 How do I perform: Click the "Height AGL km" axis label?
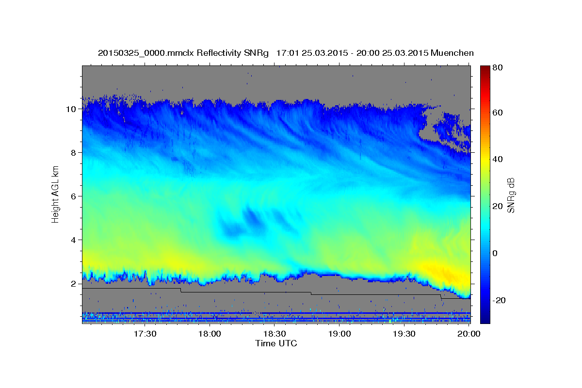[55, 194]
